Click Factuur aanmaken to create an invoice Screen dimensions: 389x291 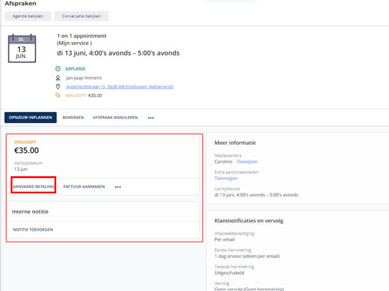click(84, 186)
